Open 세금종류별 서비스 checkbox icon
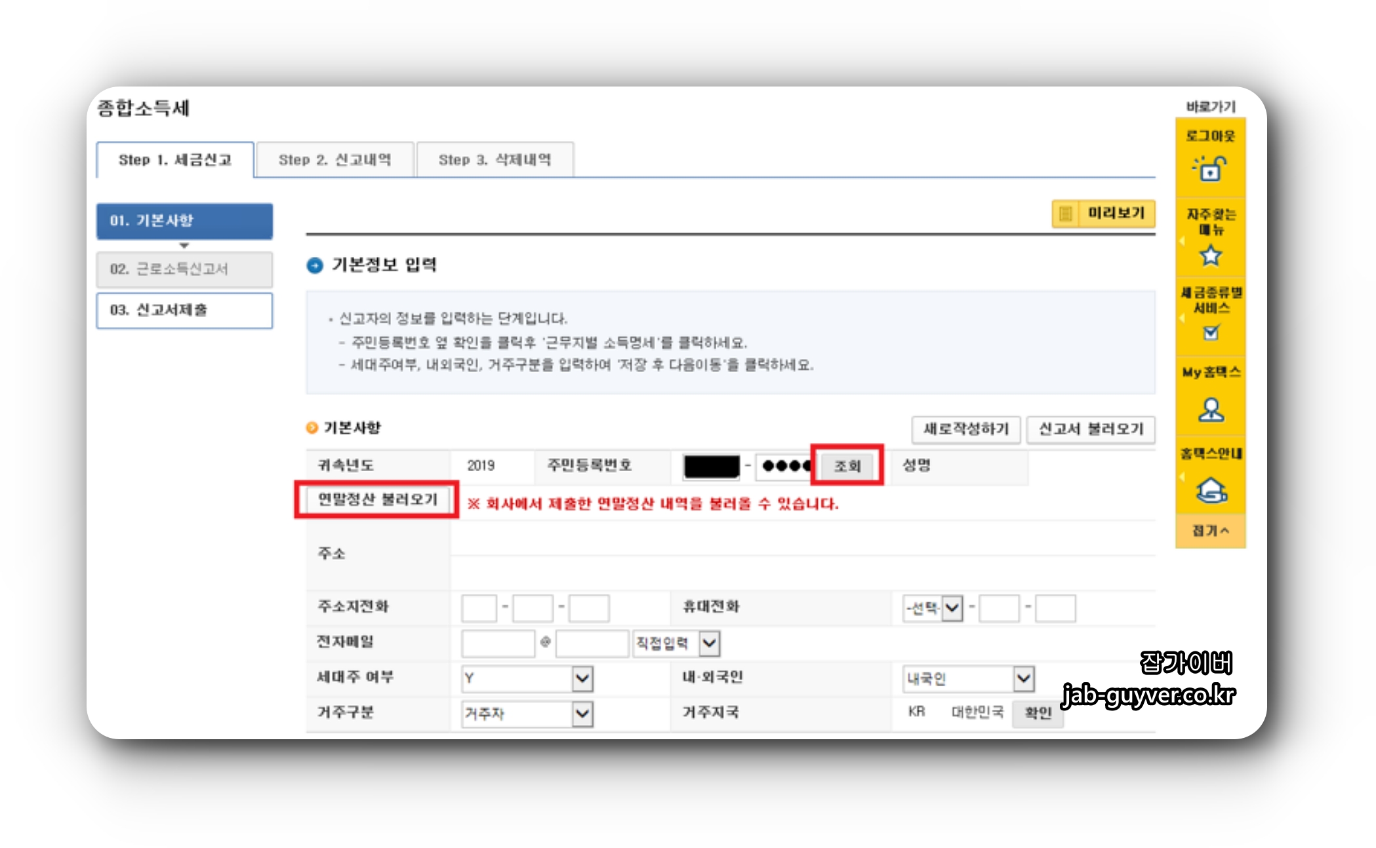The width and height of the screenshot is (1376, 848). [x=1211, y=333]
